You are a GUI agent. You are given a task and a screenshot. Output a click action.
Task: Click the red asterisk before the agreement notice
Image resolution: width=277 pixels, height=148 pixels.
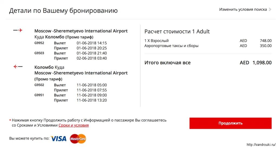(10, 121)
